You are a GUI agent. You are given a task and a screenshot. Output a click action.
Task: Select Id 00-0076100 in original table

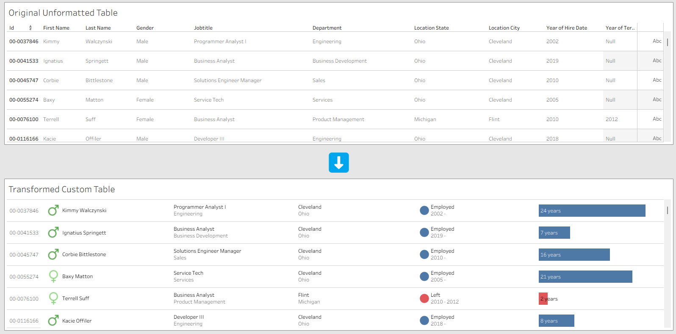point(24,119)
